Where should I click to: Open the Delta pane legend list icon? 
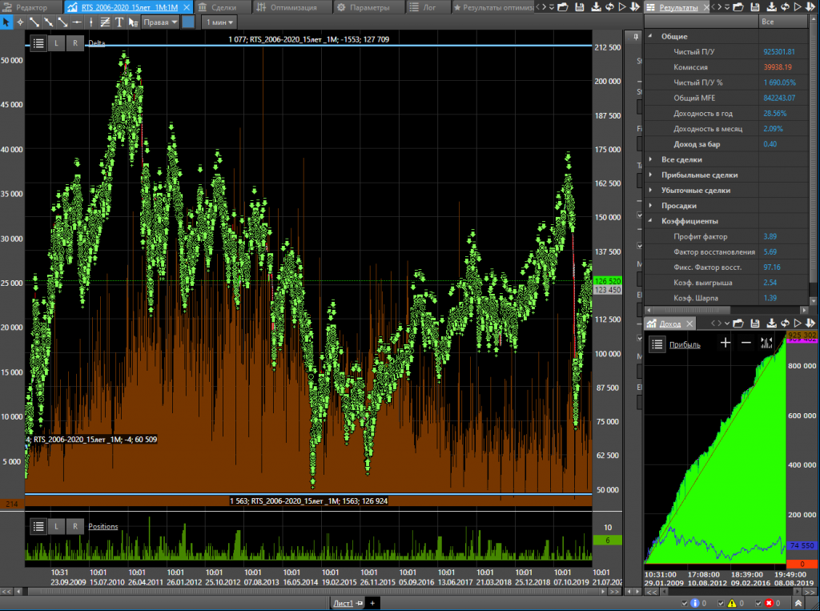pyautogui.click(x=38, y=43)
